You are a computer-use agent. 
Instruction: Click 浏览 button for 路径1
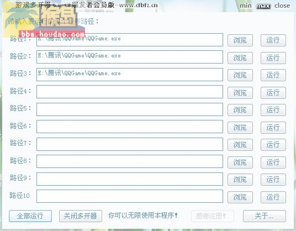coord(240,40)
